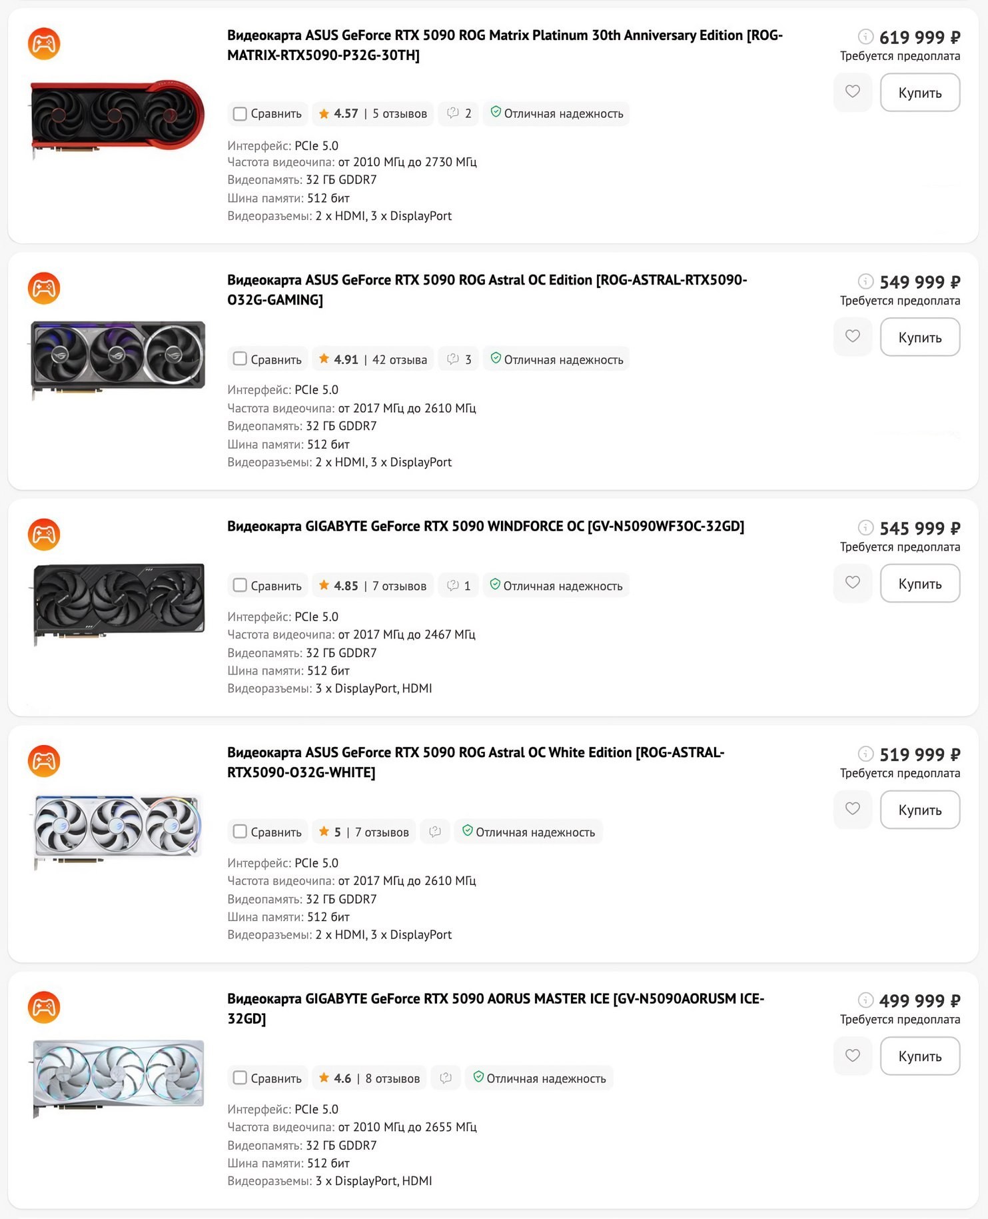Check Сравнить for ROG Matrix Platinum card

[x=240, y=114]
